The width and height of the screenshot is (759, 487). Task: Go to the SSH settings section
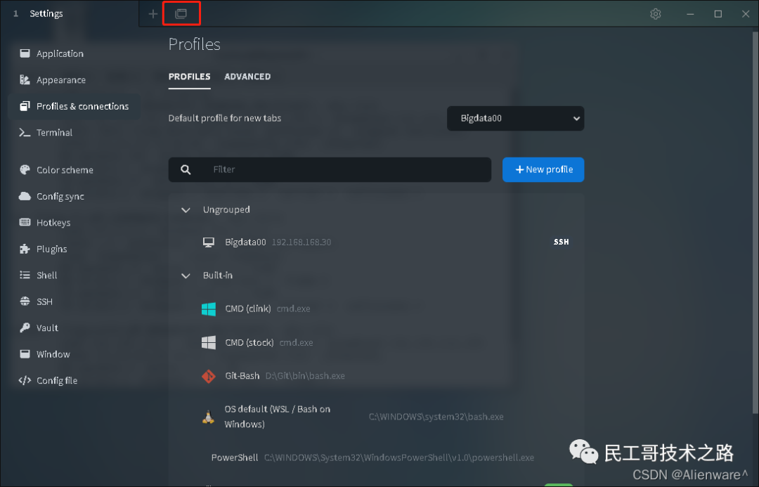44,301
